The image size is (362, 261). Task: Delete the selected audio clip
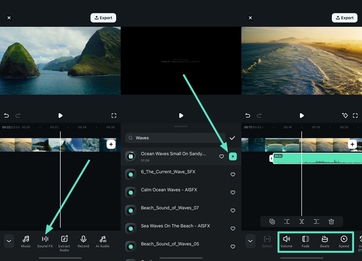pos(331,221)
